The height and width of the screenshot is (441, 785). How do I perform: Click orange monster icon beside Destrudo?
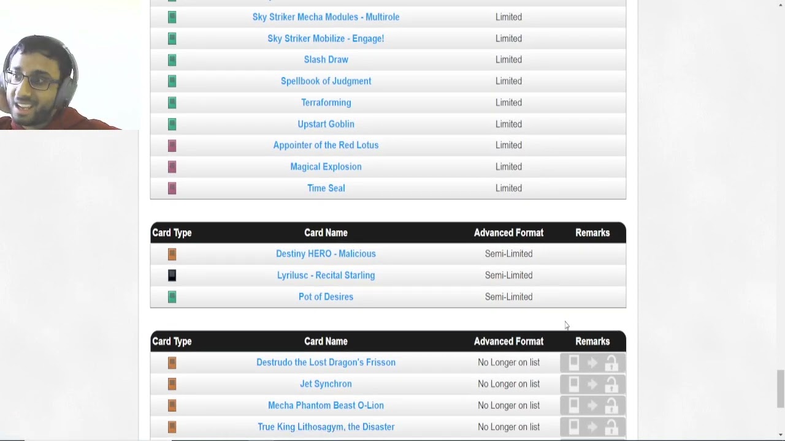pyautogui.click(x=172, y=363)
